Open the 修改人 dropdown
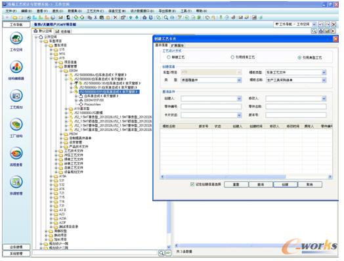 324,98
